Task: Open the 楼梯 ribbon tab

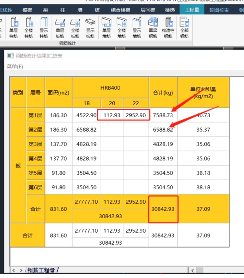Action: tap(169, 10)
